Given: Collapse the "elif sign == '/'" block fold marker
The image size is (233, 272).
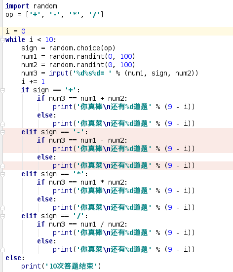Looking at the screenshot, I should tap(2, 216).
